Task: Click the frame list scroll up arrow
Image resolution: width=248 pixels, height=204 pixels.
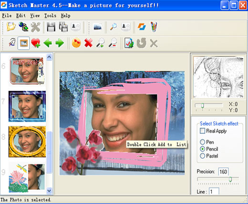Action: tap(49, 57)
